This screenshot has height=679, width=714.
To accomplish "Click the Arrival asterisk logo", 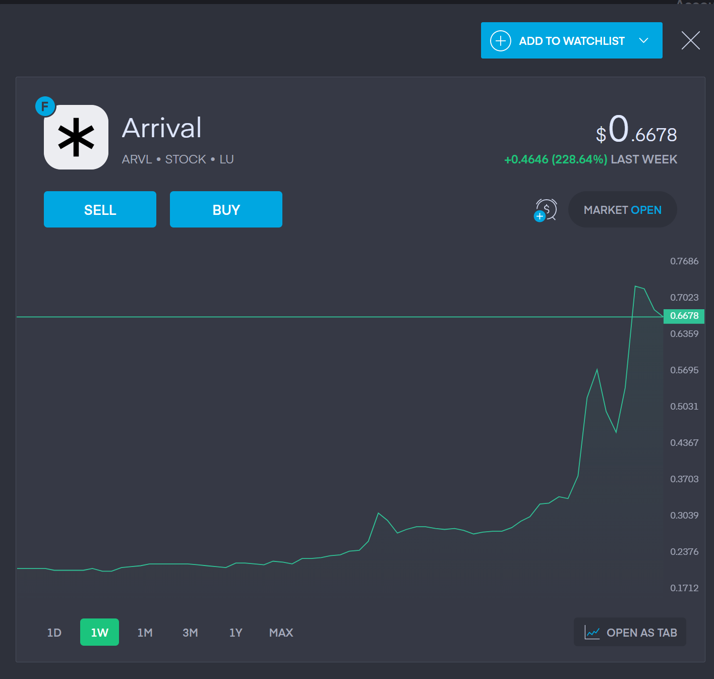I will click(x=76, y=137).
